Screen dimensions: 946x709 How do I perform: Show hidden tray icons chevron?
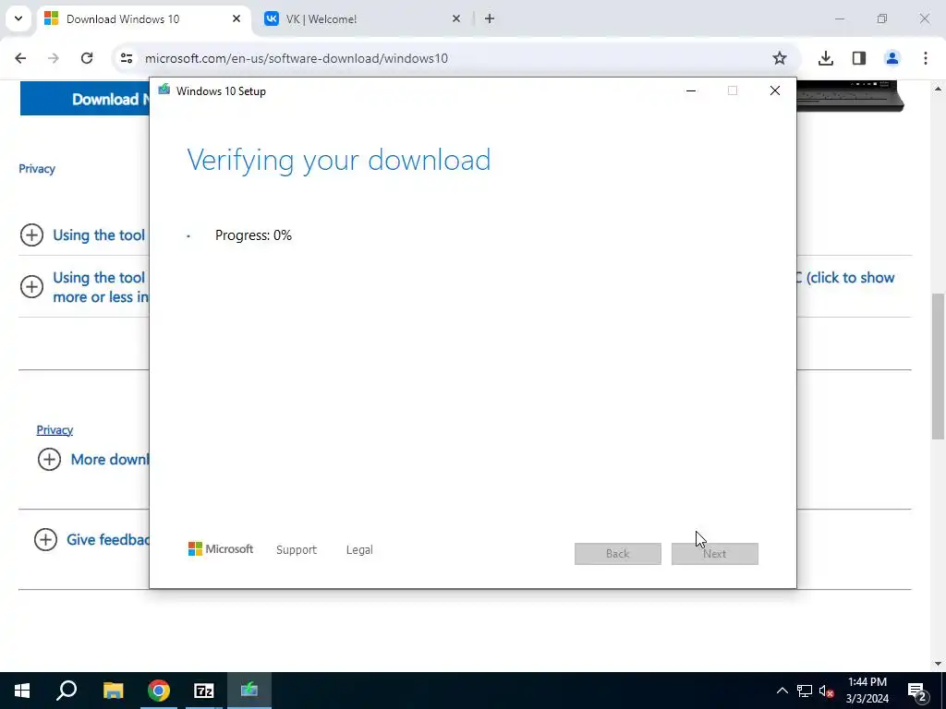point(782,691)
